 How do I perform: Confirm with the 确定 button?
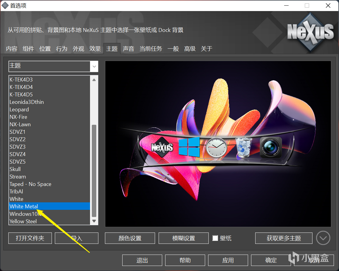[271, 260]
